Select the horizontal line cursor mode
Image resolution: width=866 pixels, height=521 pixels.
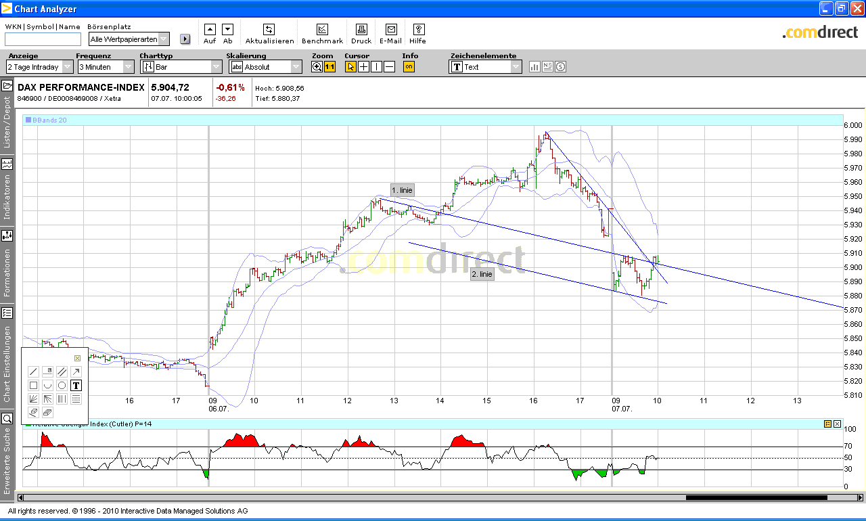[x=389, y=66]
